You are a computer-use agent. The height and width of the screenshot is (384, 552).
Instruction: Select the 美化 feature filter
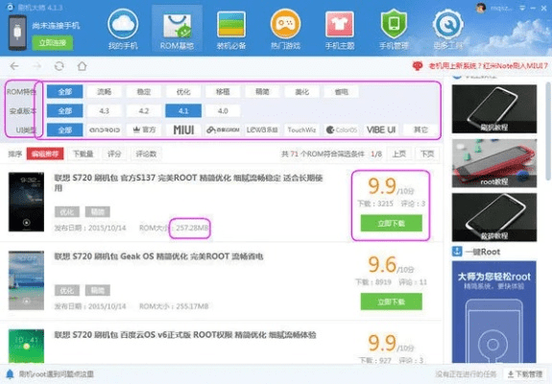301,92
